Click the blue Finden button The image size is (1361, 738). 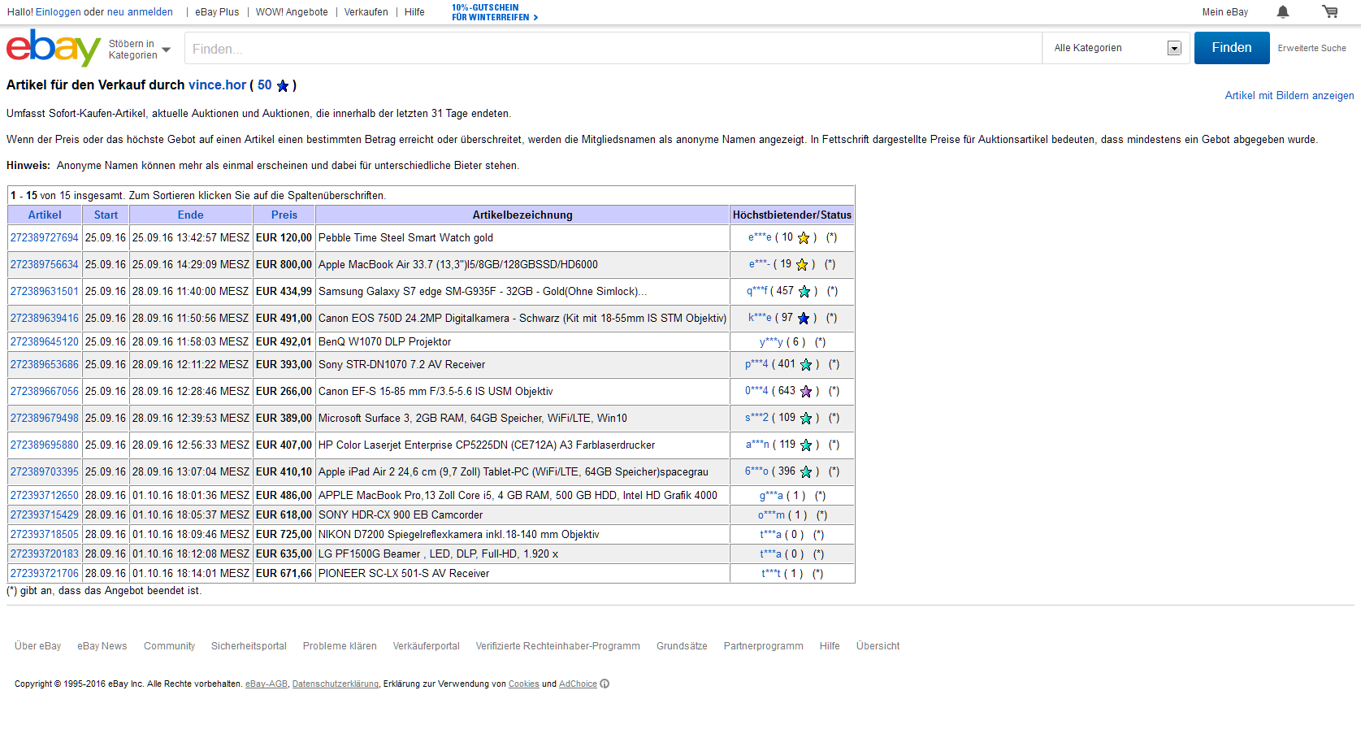coord(1232,48)
